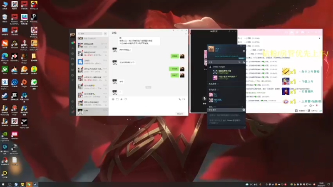Open the Counter-Strike Global Offensive desktop shortcut

pos(34,45)
